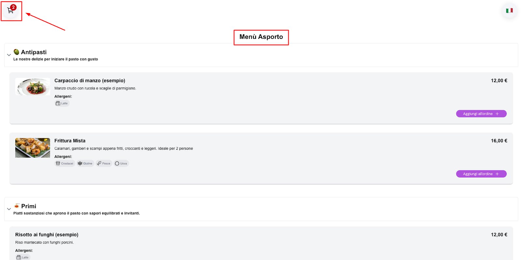Image resolution: width=522 pixels, height=260 pixels.
Task: Add Carpaccio di manzo to the order
Action: point(481,114)
